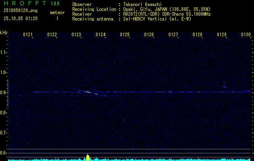Image resolution: width=254 pixels, height=161 pixels.
Task: Click the Receiving Location label
Action: (x=94, y=9)
